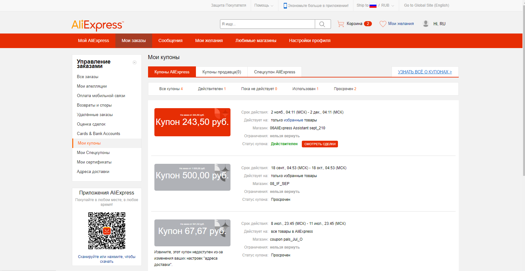Filter by Использован 1
This screenshot has height=271, width=525.
(x=305, y=89)
